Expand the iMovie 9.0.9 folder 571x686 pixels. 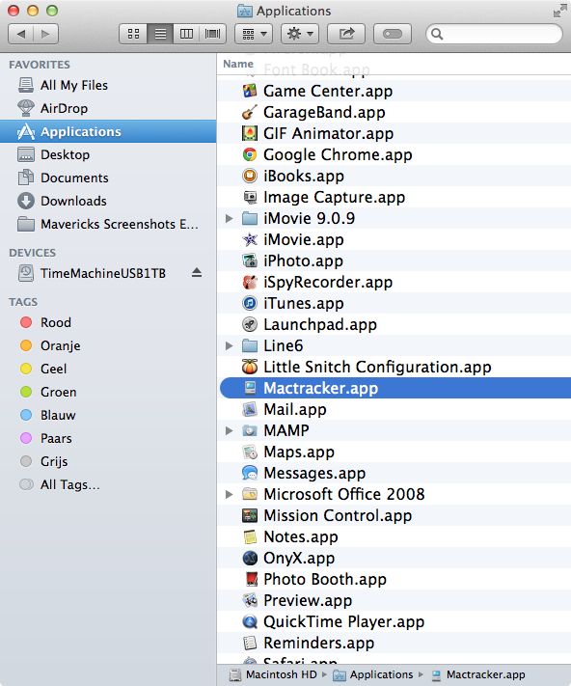click(x=230, y=218)
